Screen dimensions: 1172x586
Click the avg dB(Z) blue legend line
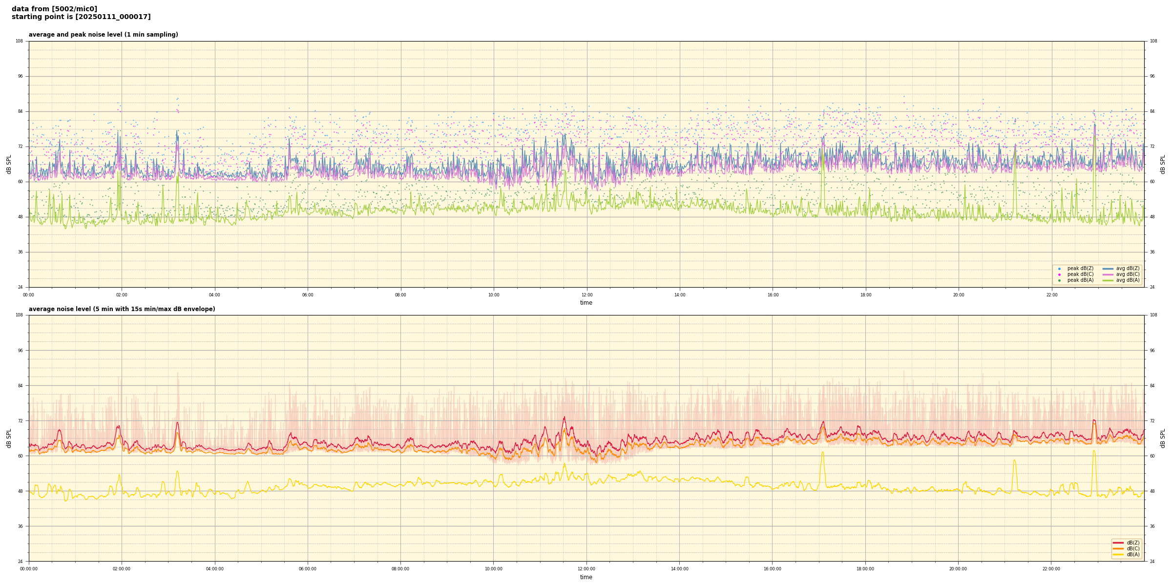[x=1108, y=269]
